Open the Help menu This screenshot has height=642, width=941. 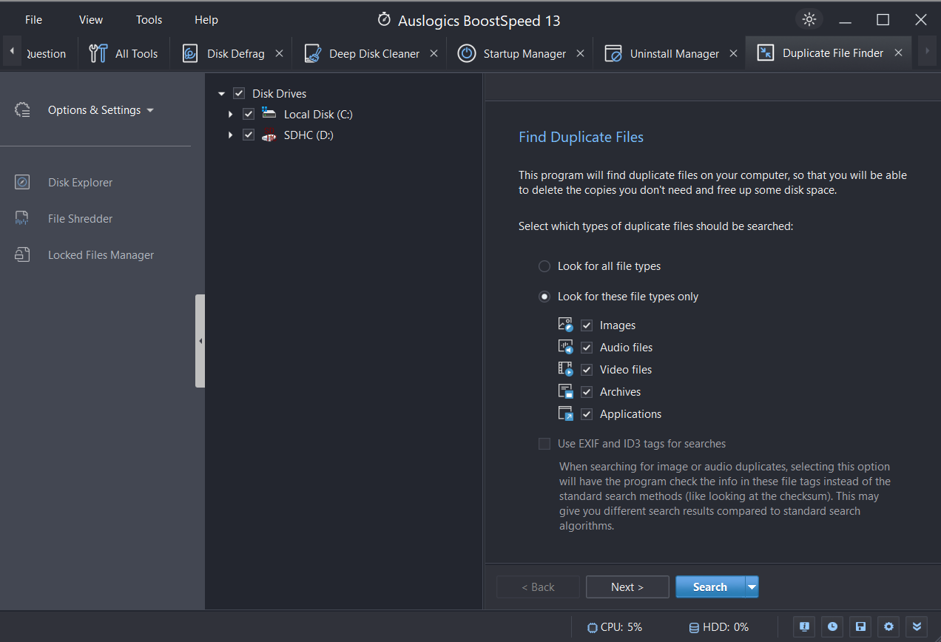pos(206,20)
